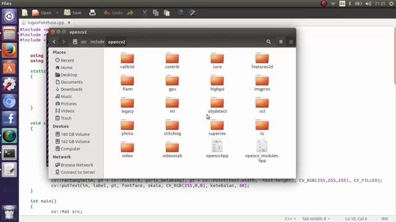396x222 pixels.
Task: Select the opencv.hpp file
Action: pos(217,149)
